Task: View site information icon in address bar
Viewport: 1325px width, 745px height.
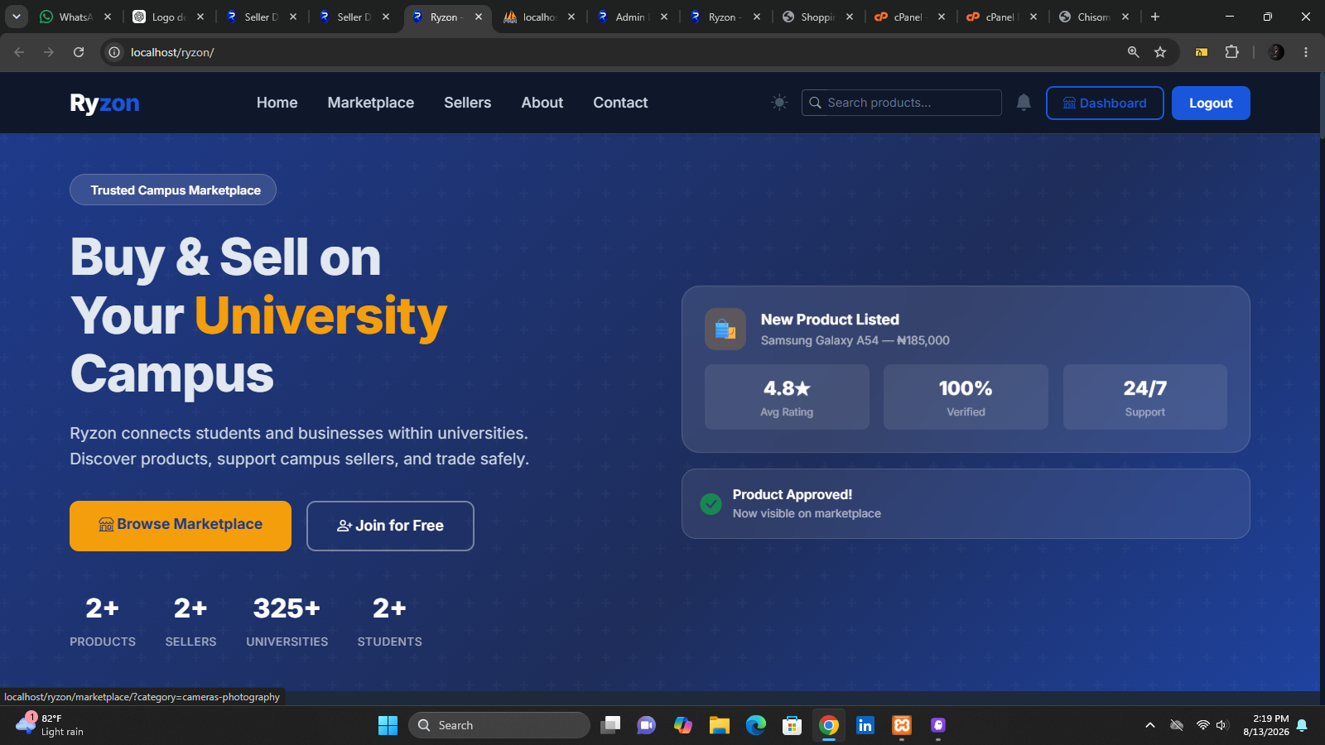Action: click(x=114, y=52)
